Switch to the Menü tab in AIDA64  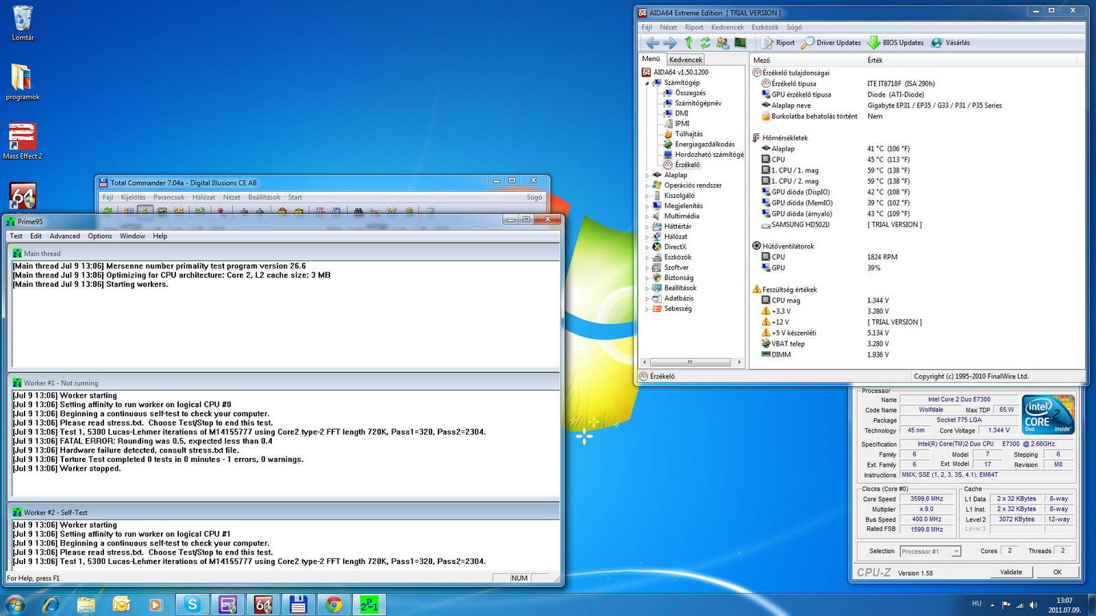coord(651,59)
